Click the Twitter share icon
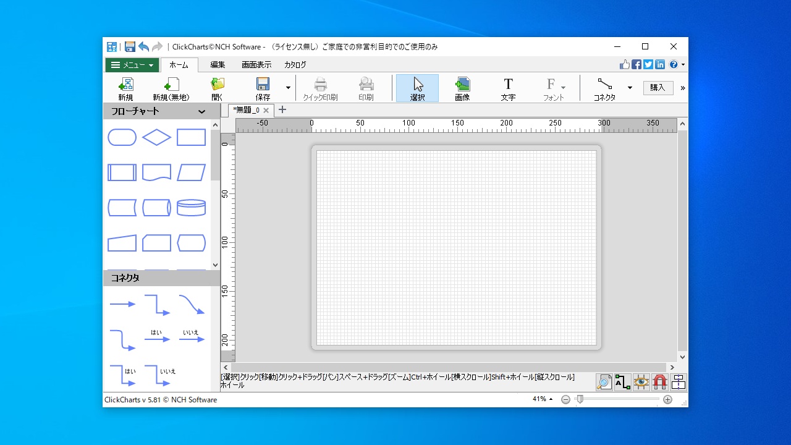Screen dimensions: 791x445 [648, 64]
